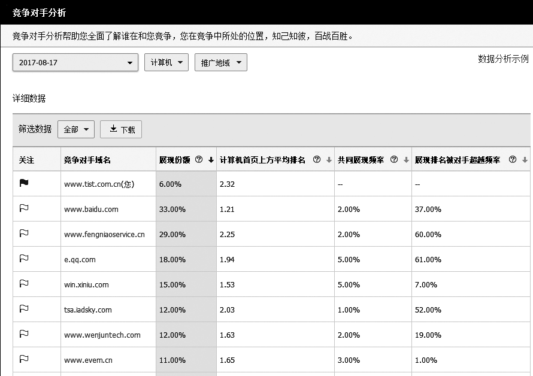Sort by 计算机首页上方平均排名 arrow icon
The image size is (533, 376).
(329, 160)
